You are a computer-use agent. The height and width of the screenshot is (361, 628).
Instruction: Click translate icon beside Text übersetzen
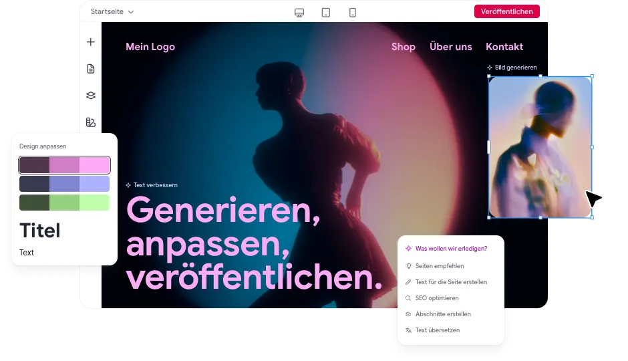(x=408, y=330)
